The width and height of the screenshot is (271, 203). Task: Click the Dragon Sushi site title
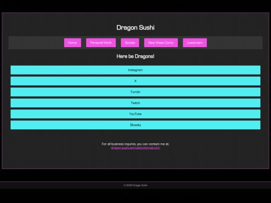(x=135, y=28)
